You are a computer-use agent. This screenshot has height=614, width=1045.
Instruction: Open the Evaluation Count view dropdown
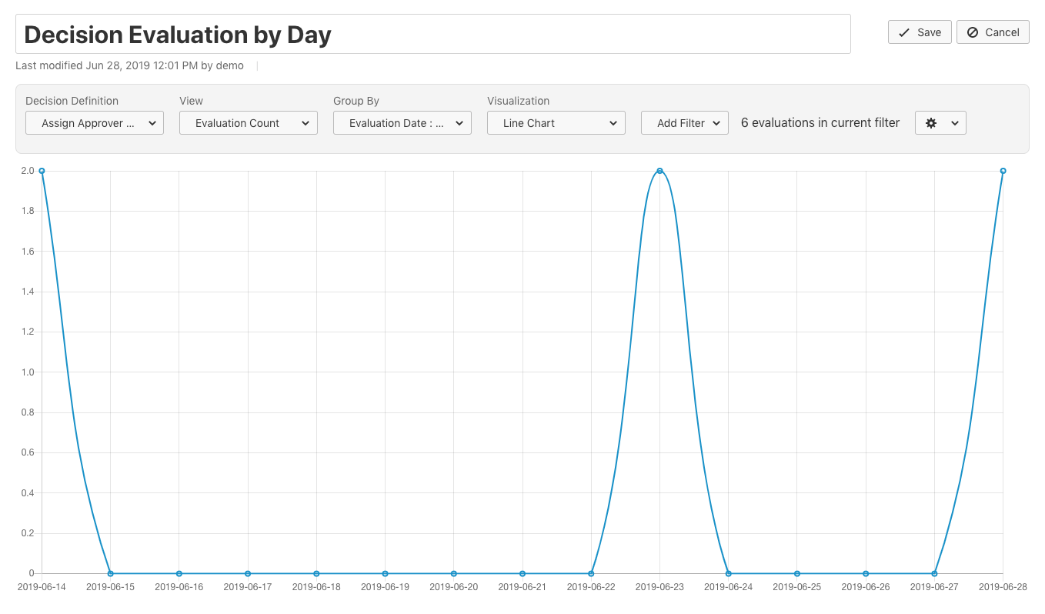point(249,123)
